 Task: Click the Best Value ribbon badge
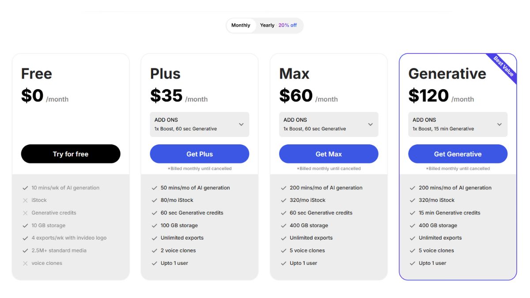(503, 67)
